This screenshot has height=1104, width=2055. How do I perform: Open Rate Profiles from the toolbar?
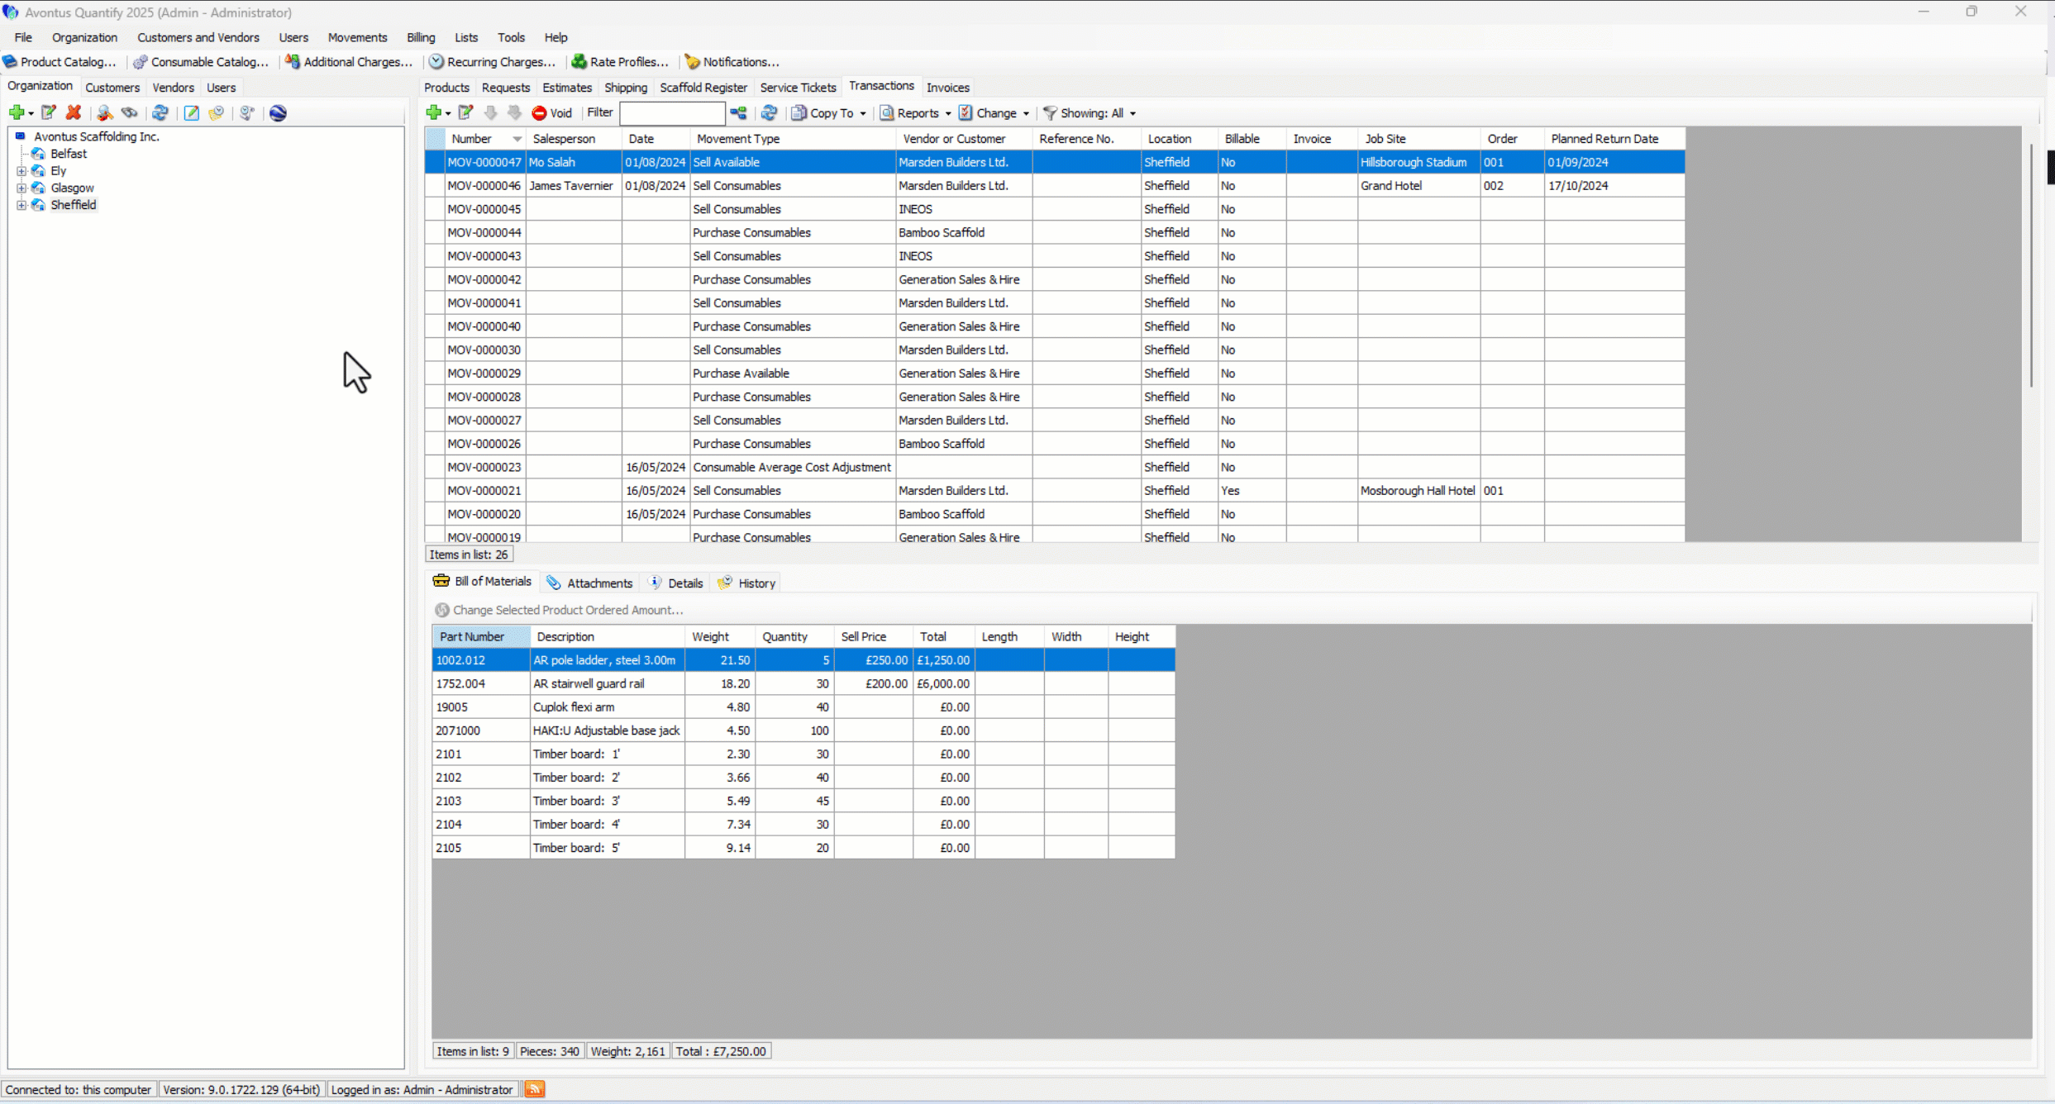(x=620, y=62)
